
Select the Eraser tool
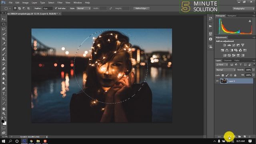(x=4, y=69)
